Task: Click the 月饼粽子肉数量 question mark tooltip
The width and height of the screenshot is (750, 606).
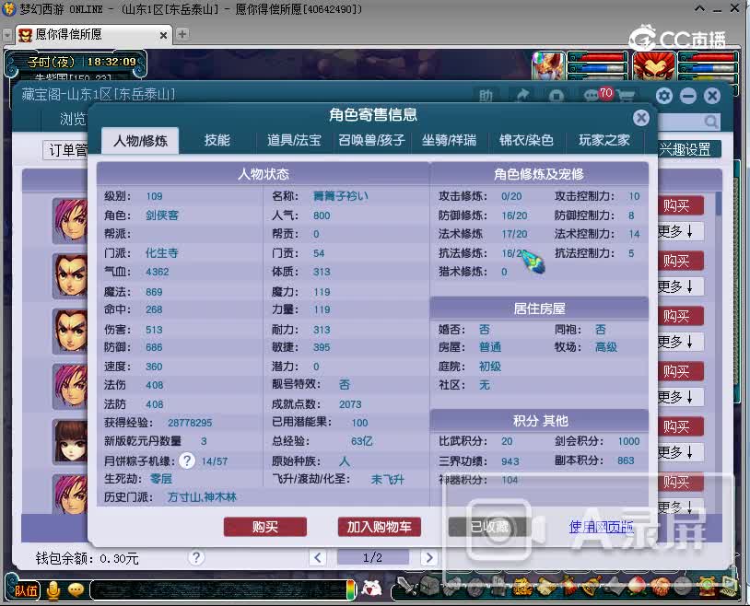Action: [187, 460]
